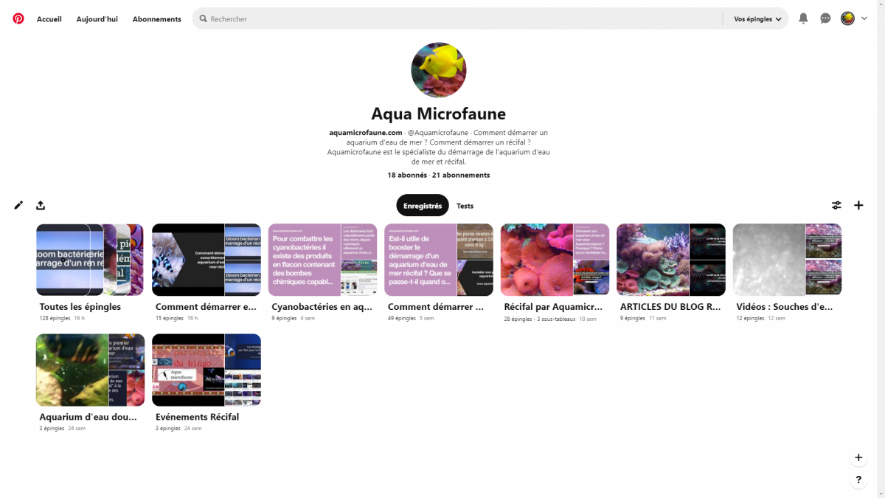Click the plus icon to create board
The image size is (885, 498).
[x=858, y=205]
